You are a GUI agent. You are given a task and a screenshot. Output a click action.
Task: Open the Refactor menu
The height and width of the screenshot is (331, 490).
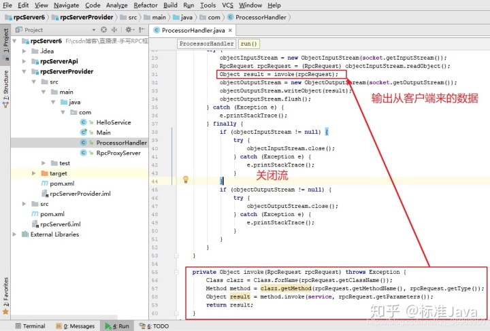(x=146, y=5)
